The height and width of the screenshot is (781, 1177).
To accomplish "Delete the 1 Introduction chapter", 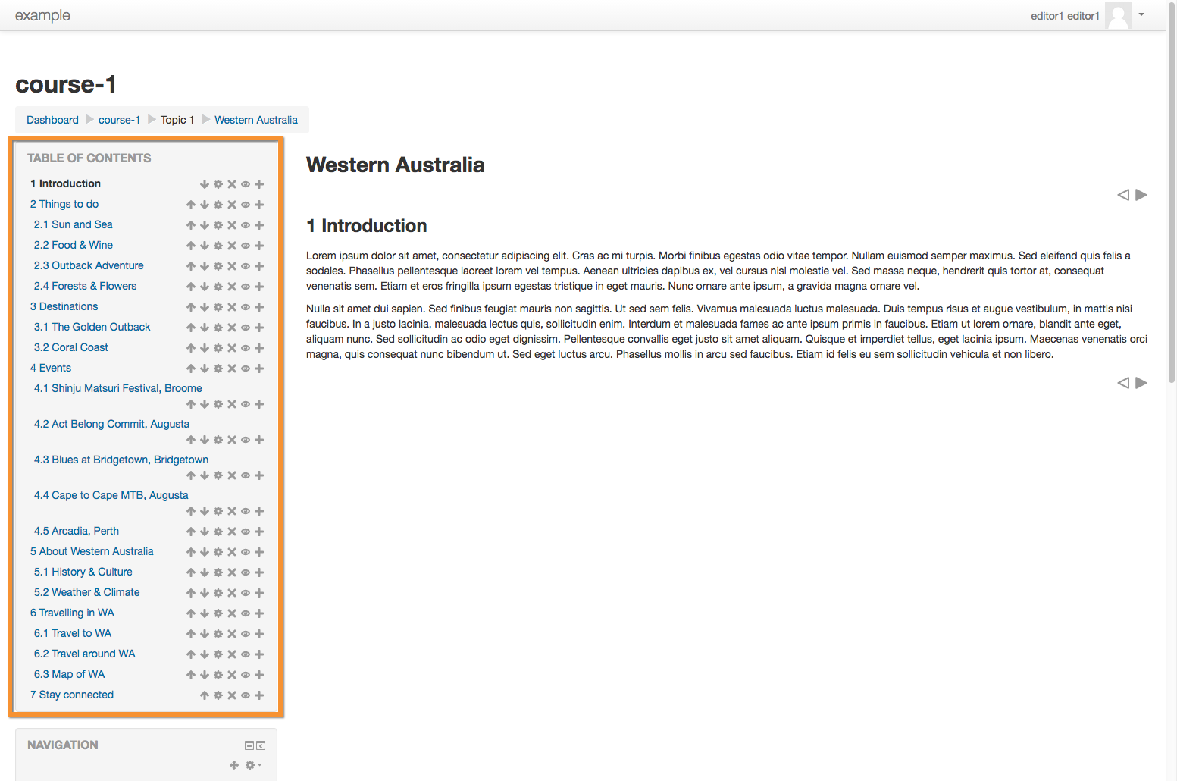I will pos(232,184).
